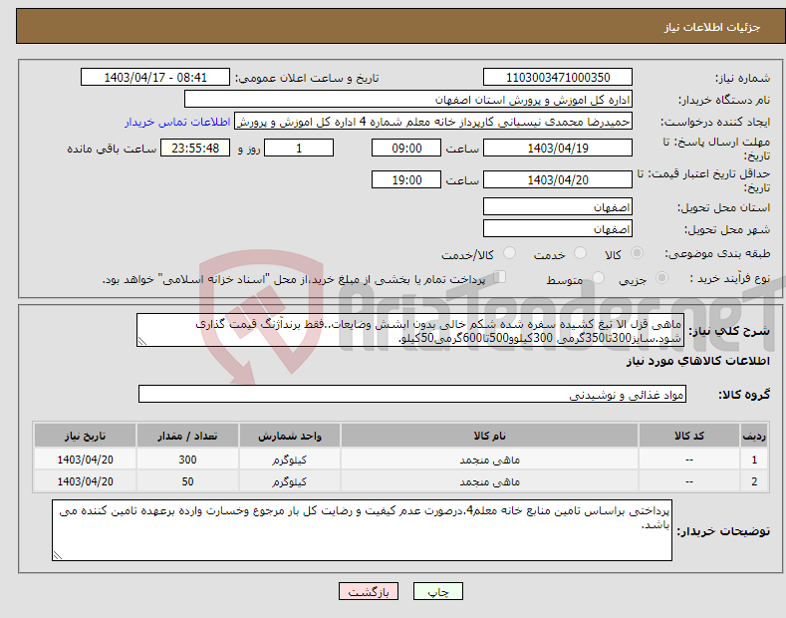Click ماهی منجمد in row 2
The image size is (786, 618).
pos(489,481)
